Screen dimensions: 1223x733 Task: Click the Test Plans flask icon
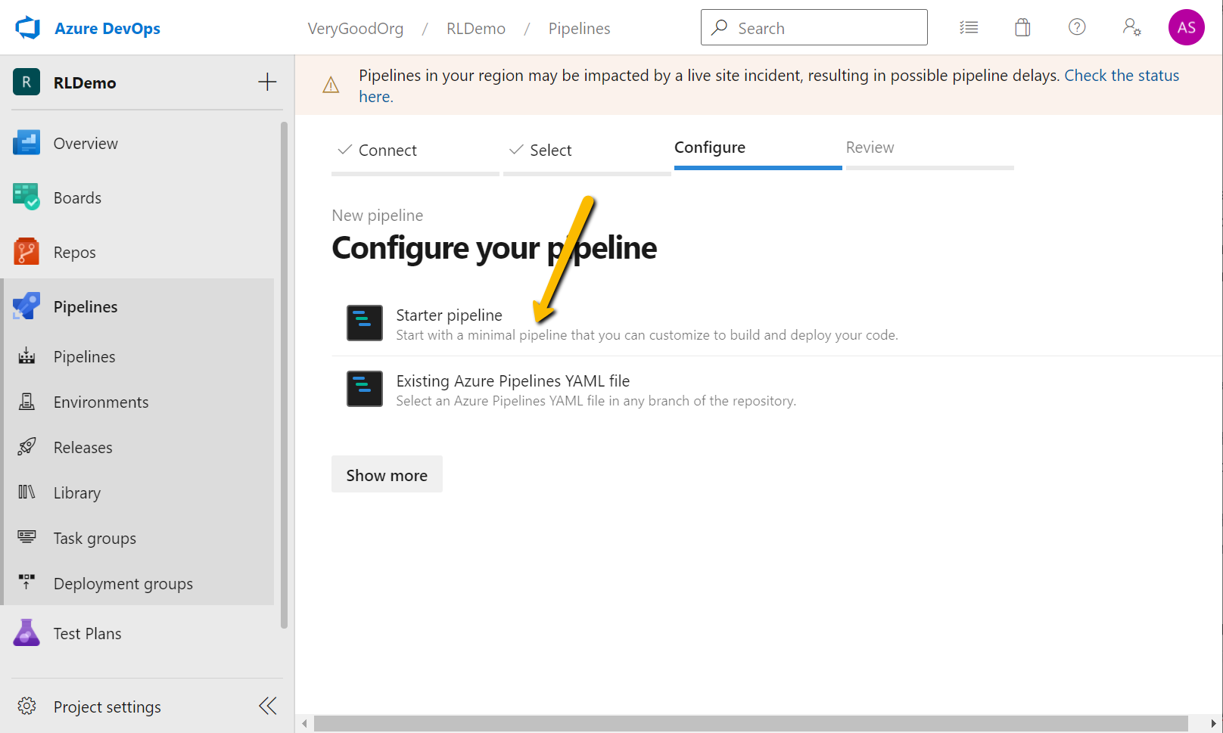pyautogui.click(x=26, y=633)
